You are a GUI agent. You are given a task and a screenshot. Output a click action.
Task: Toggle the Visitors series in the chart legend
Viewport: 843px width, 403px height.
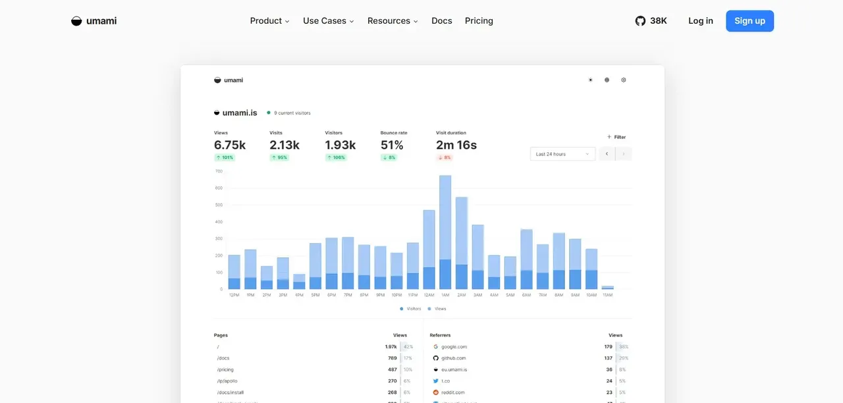410,309
